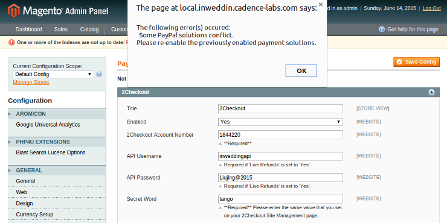Open the Sales menu
This screenshot has height=223, width=447.
point(61,30)
